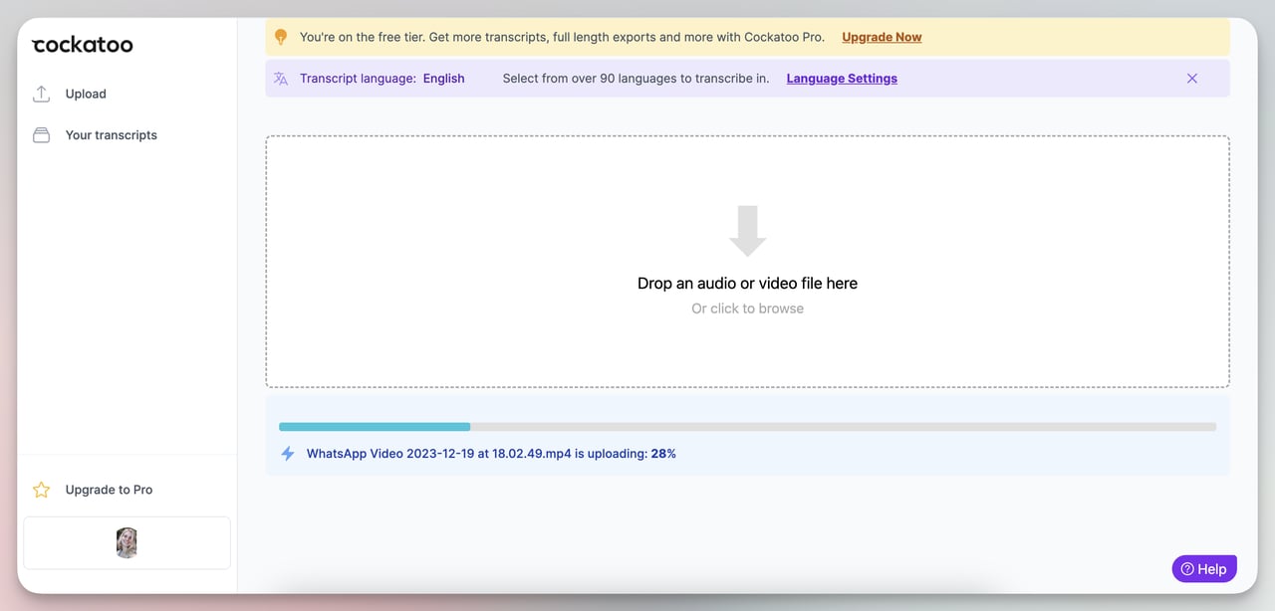This screenshot has height=611, width=1275.
Task: Click the file drop zone area
Action: 747,261
